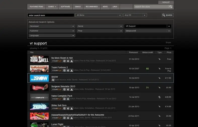Click the search the store field
The image size is (198, 127).
pos(151,7)
